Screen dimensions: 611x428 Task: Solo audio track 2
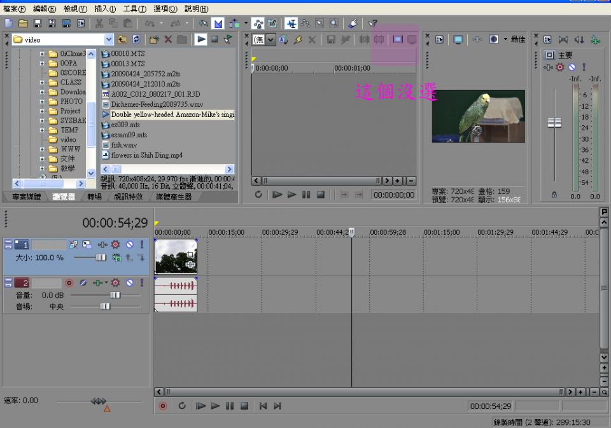tap(141, 282)
